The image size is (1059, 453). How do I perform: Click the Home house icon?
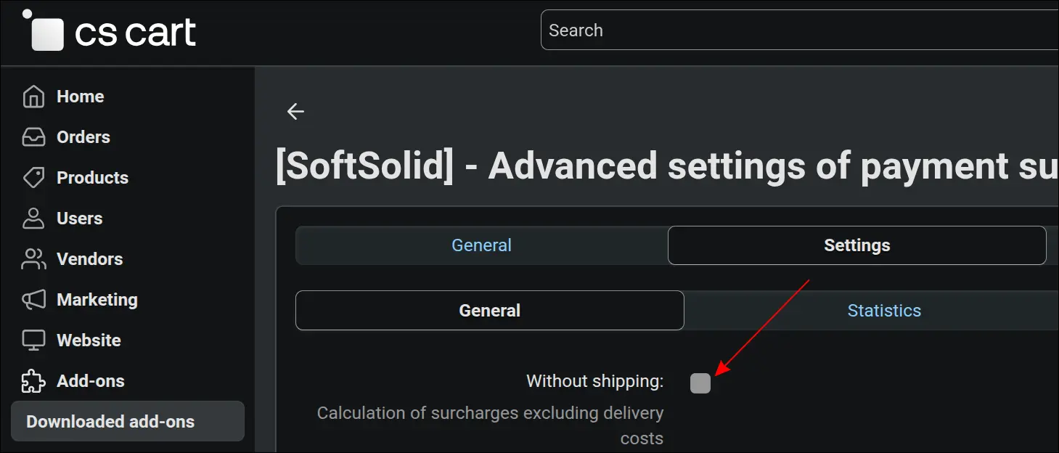(33, 97)
